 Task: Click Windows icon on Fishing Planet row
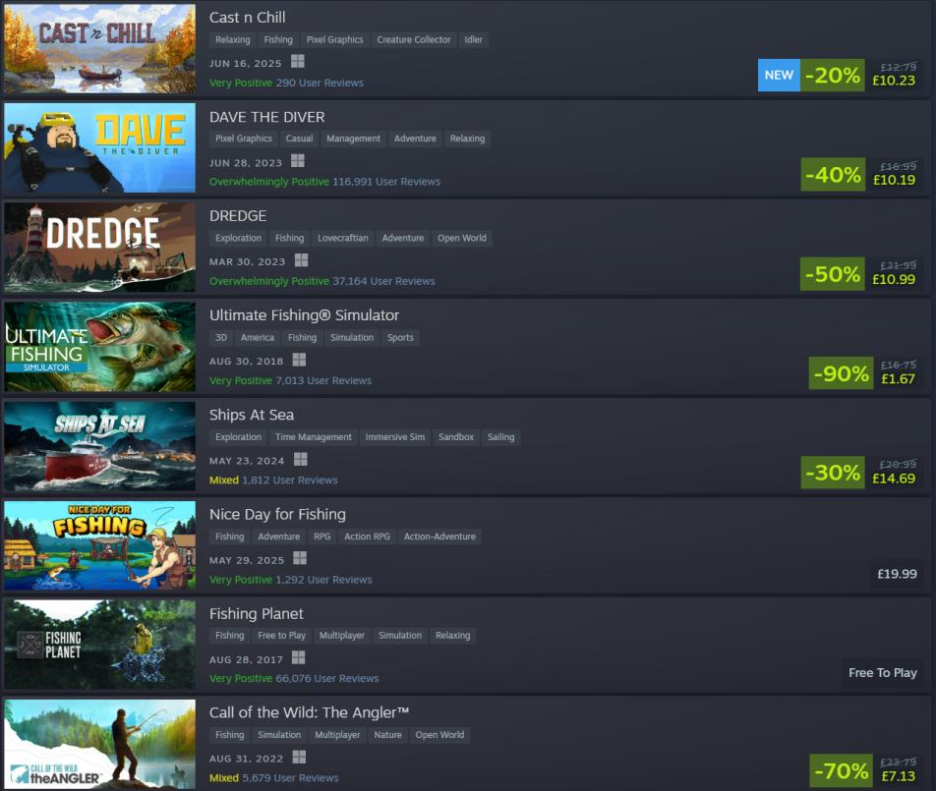tap(299, 657)
